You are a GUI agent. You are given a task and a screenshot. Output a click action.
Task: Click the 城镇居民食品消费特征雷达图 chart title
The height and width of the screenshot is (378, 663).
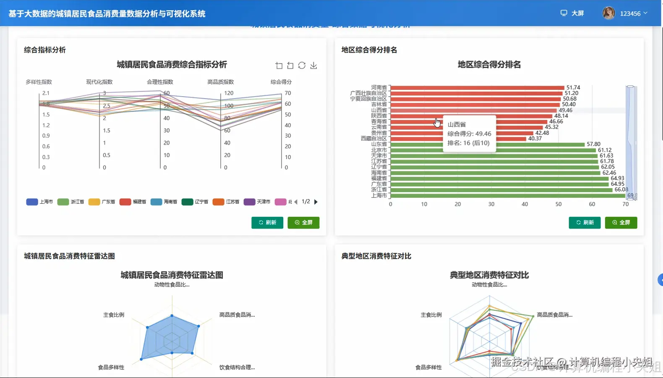tap(172, 275)
